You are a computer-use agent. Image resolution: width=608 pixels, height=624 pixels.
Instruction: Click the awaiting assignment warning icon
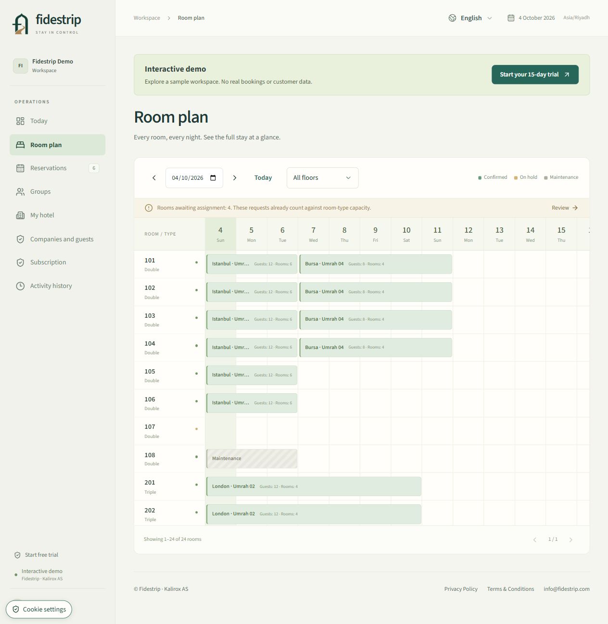(x=149, y=208)
